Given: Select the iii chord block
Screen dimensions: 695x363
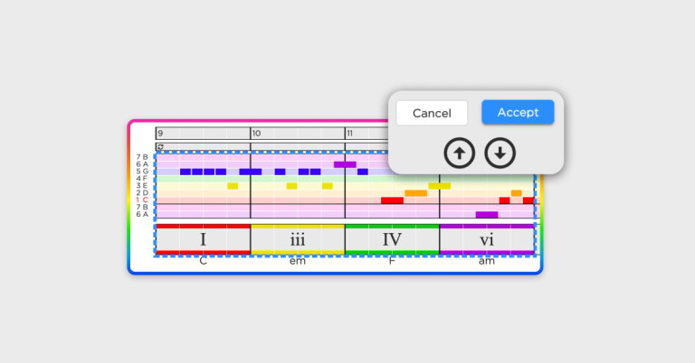Looking at the screenshot, I should pyautogui.click(x=298, y=239).
